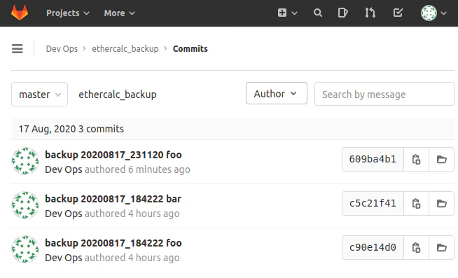Click Dev Ops author of 184222 foo commit
The height and width of the screenshot is (278, 458).
pos(64,258)
